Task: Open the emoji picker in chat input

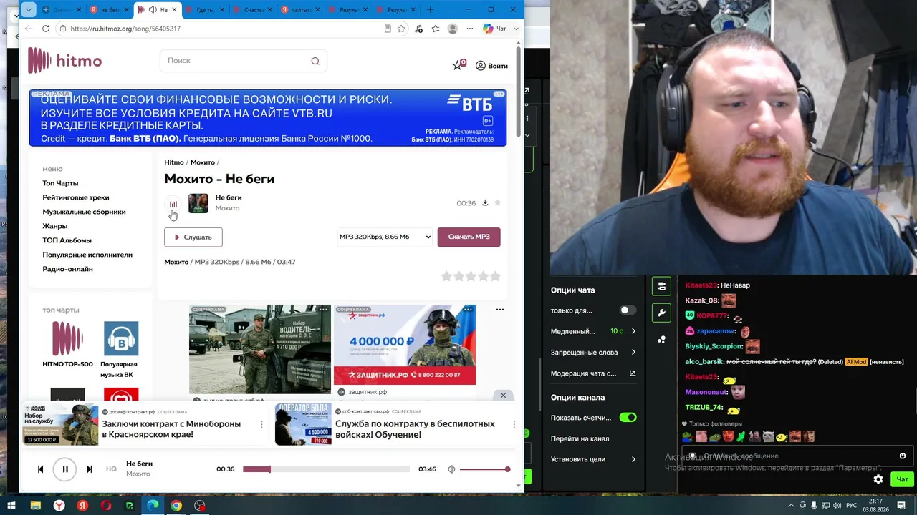Action: (903, 456)
